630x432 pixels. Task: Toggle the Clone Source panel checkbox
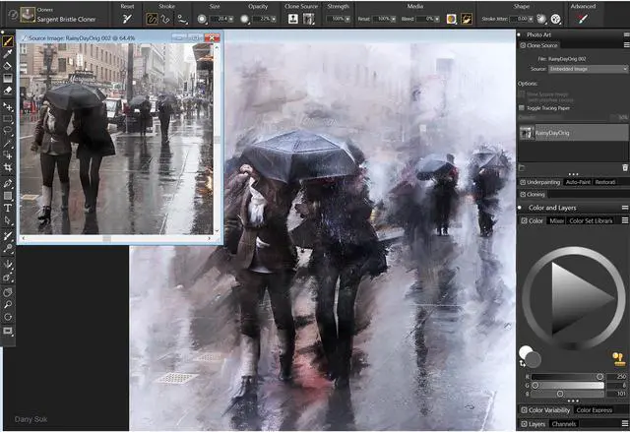coord(522,45)
